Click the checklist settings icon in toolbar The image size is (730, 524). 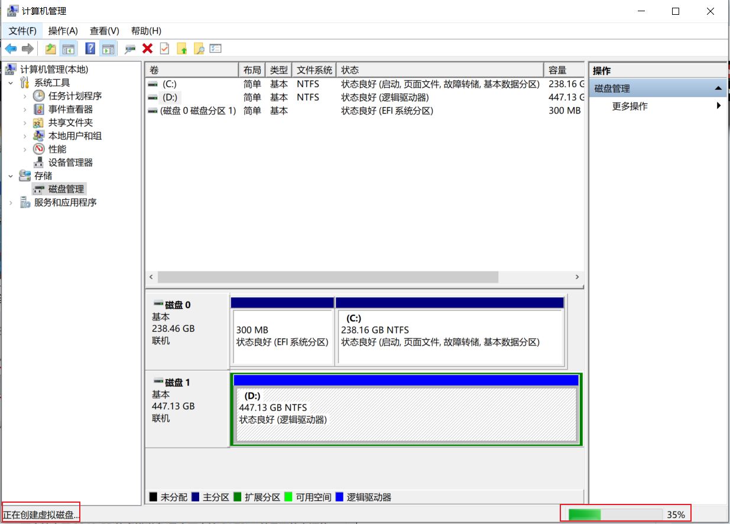pyautogui.click(x=216, y=48)
